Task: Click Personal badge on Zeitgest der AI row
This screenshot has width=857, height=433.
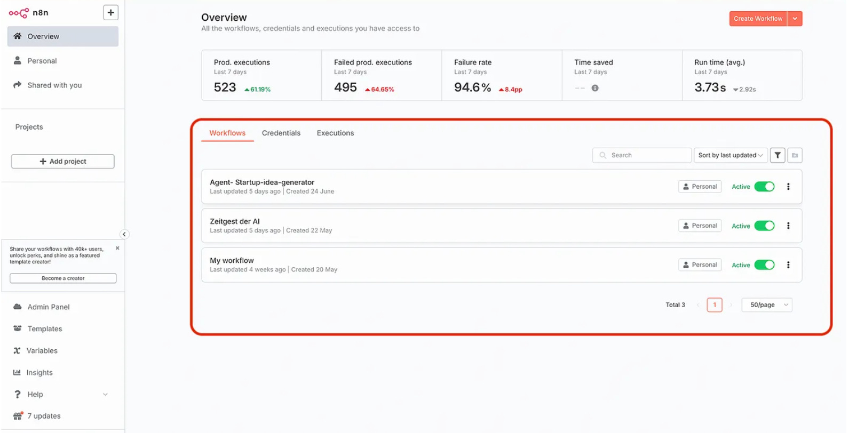Action: point(700,226)
